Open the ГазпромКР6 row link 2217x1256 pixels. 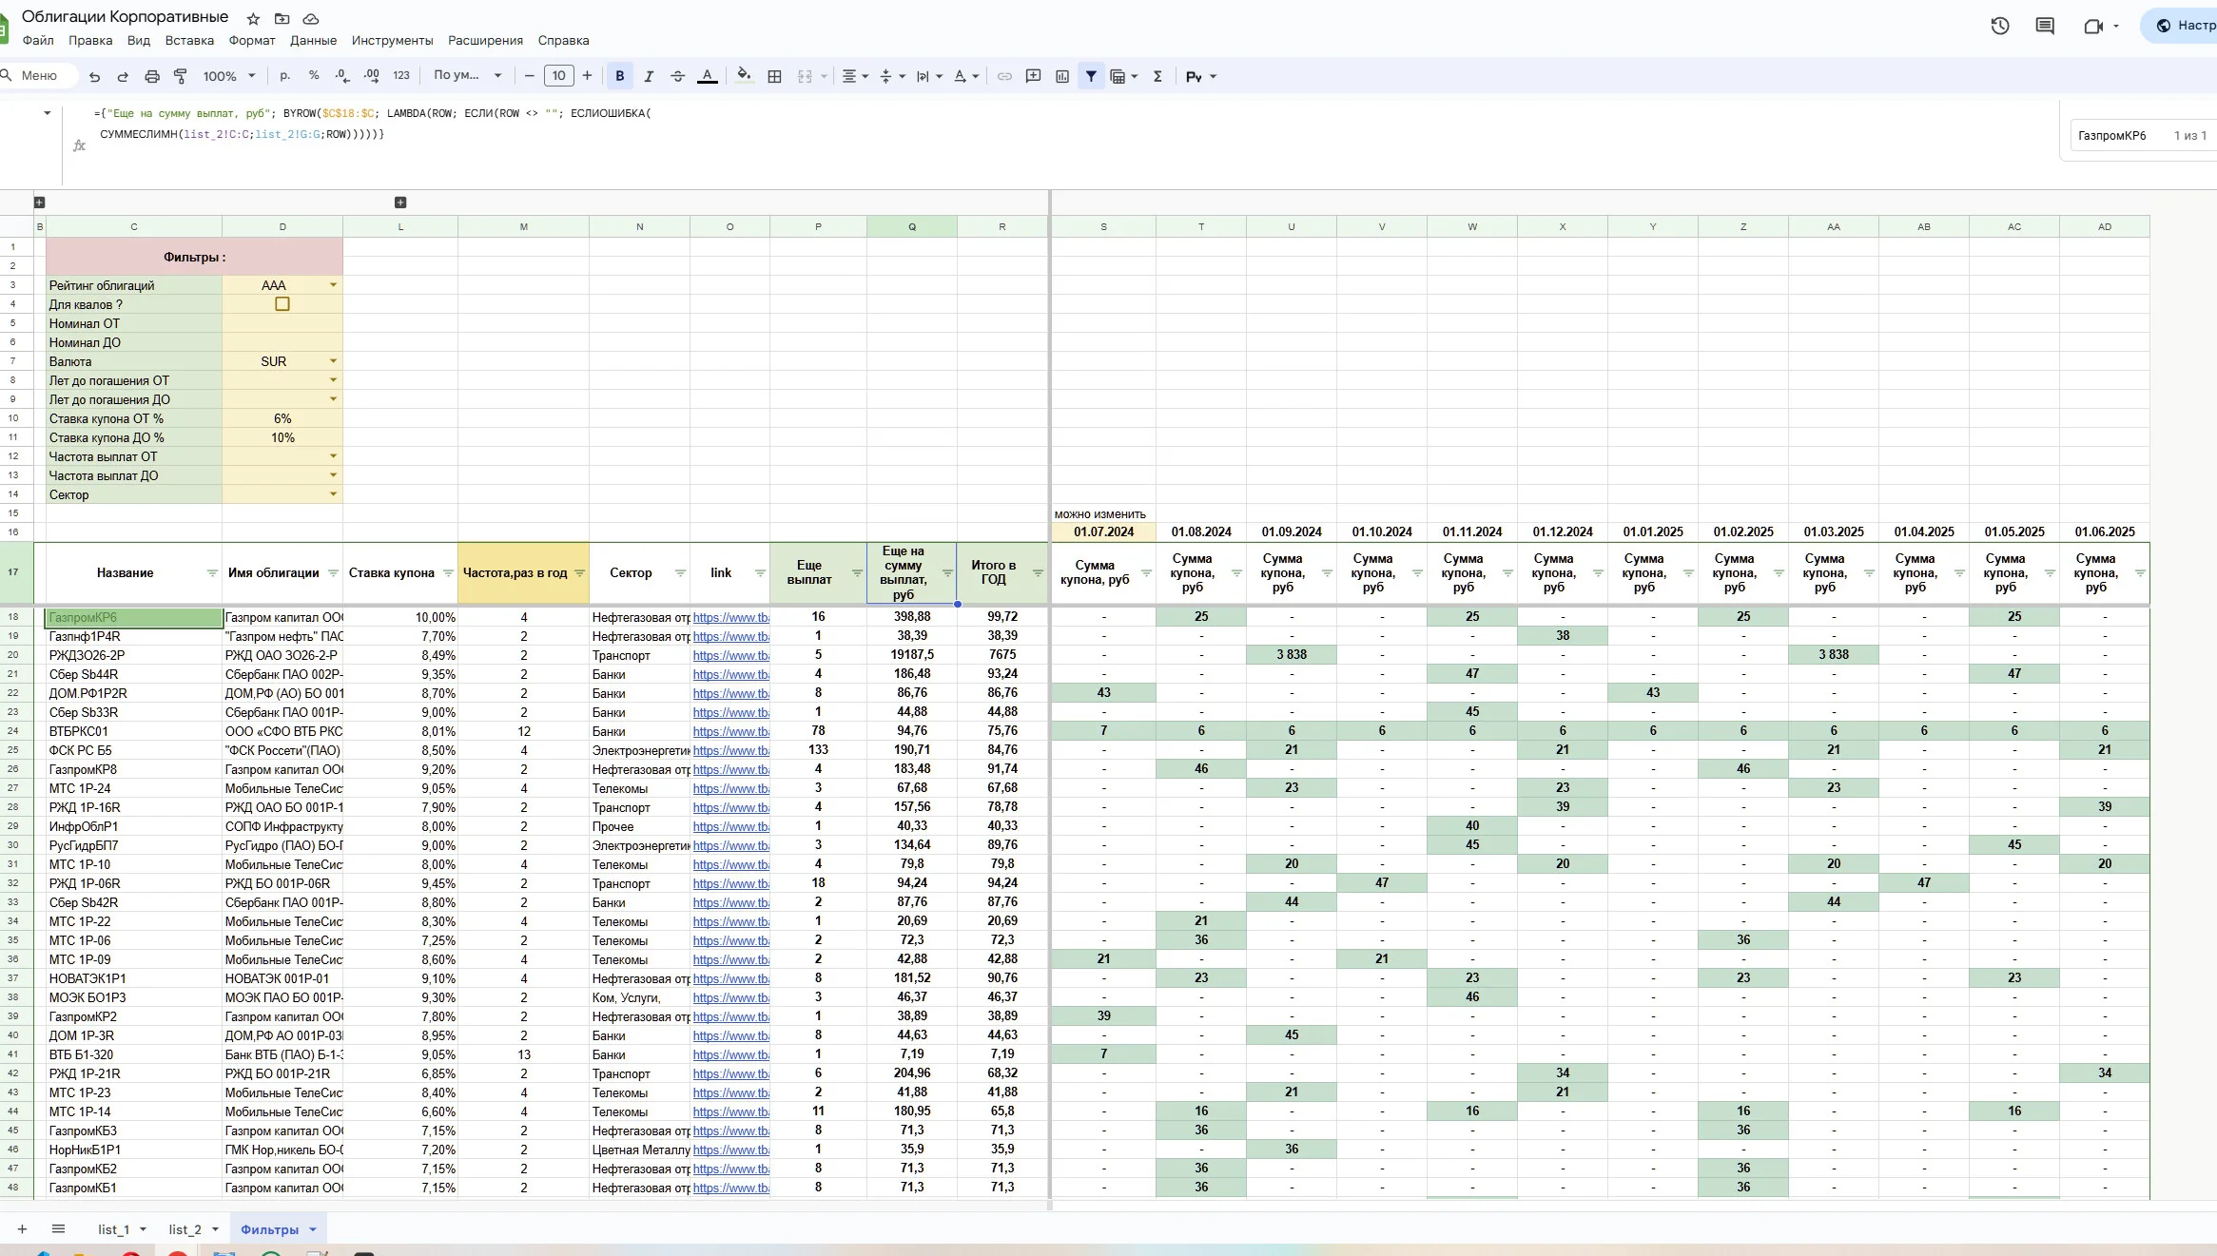pyautogui.click(x=730, y=618)
